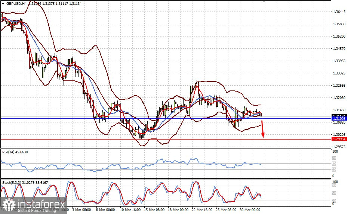348x214 pixels.
Task: Click the 1.33325 price on the scale
Action: coord(339,73)
